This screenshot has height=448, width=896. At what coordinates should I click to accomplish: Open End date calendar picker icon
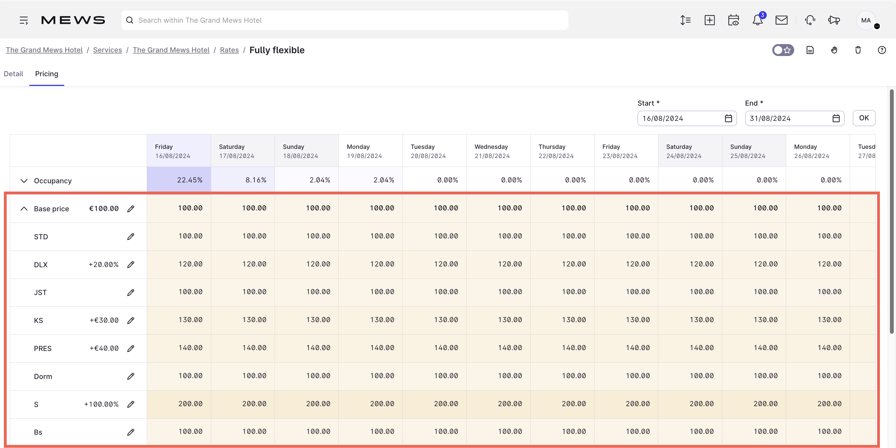click(836, 119)
